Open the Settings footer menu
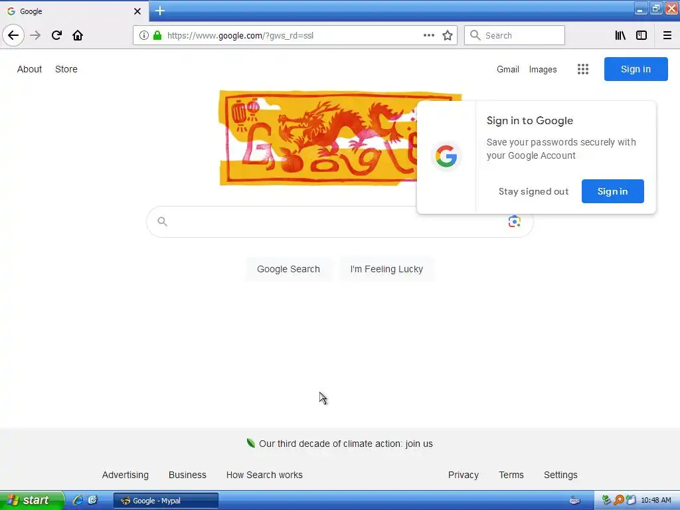 point(560,475)
